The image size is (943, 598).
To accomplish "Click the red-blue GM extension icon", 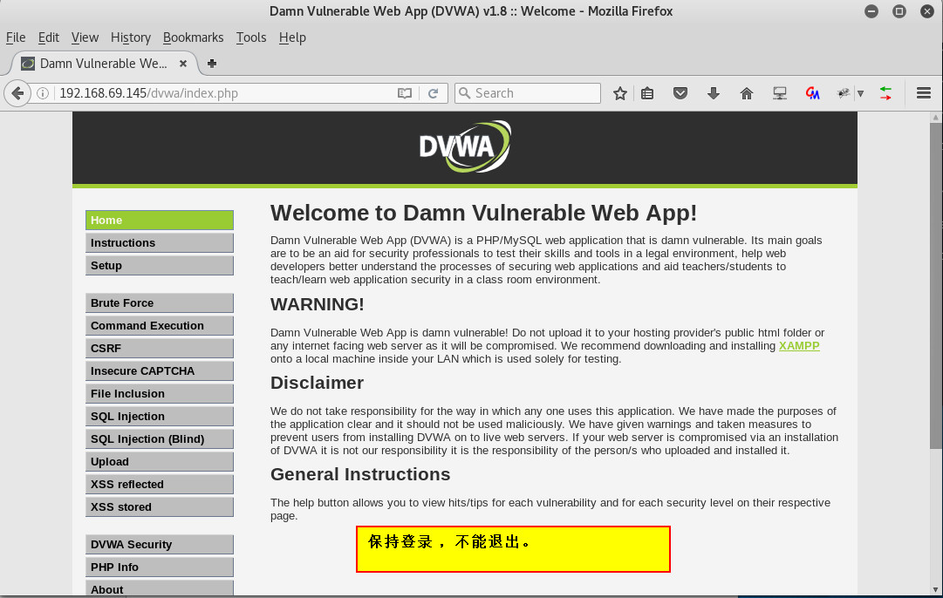I will tap(812, 93).
